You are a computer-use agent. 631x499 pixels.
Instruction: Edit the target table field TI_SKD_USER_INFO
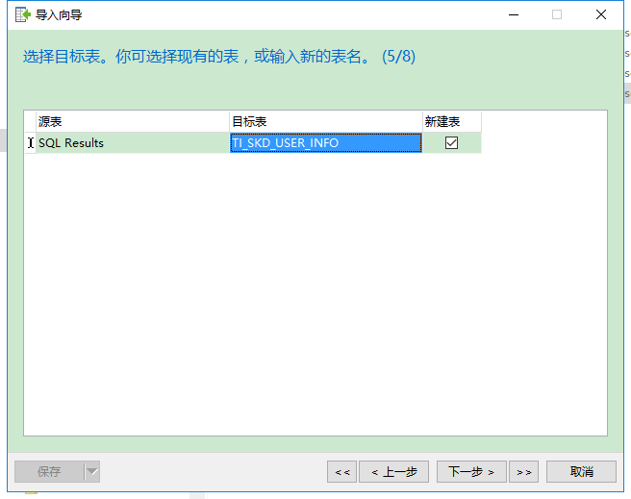(x=325, y=142)
